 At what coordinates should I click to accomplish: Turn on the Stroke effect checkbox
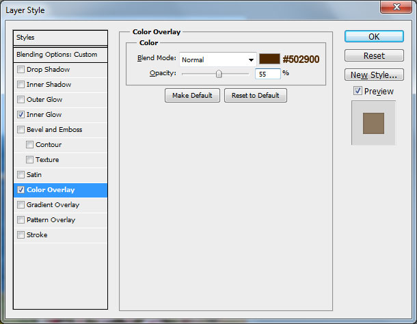[21, 235]
